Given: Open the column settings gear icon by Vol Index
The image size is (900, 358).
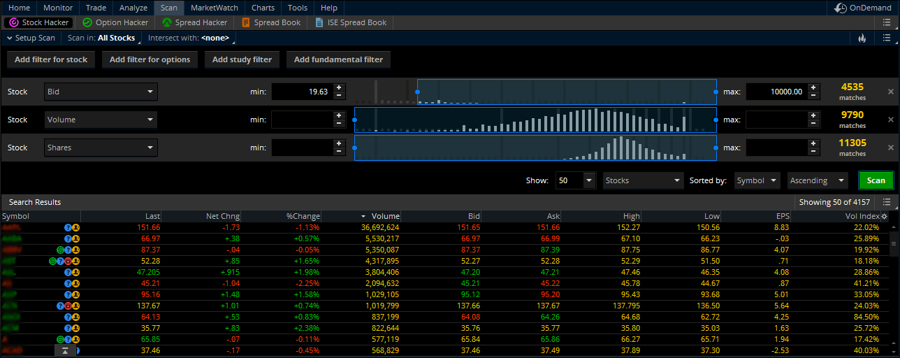Looking at the screenshot, I should 885,216.
